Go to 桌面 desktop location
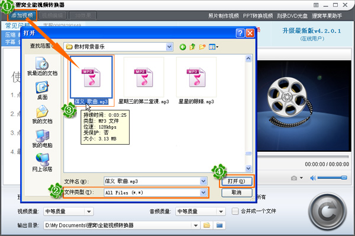This screenshot has width=355, height=236. [42, 91]
